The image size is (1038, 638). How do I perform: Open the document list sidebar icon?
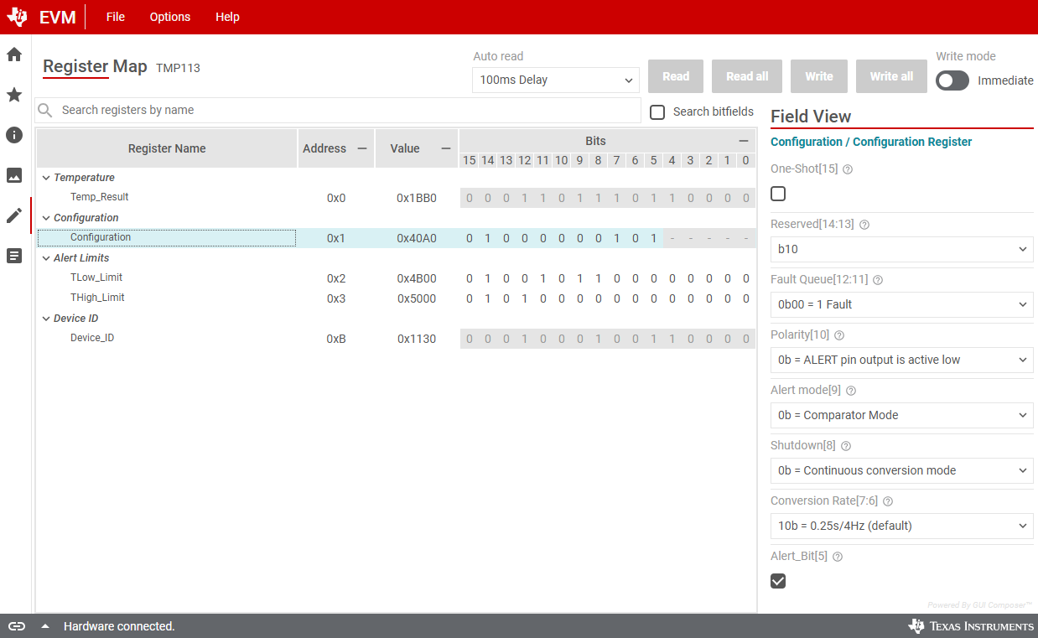[14, 256]
